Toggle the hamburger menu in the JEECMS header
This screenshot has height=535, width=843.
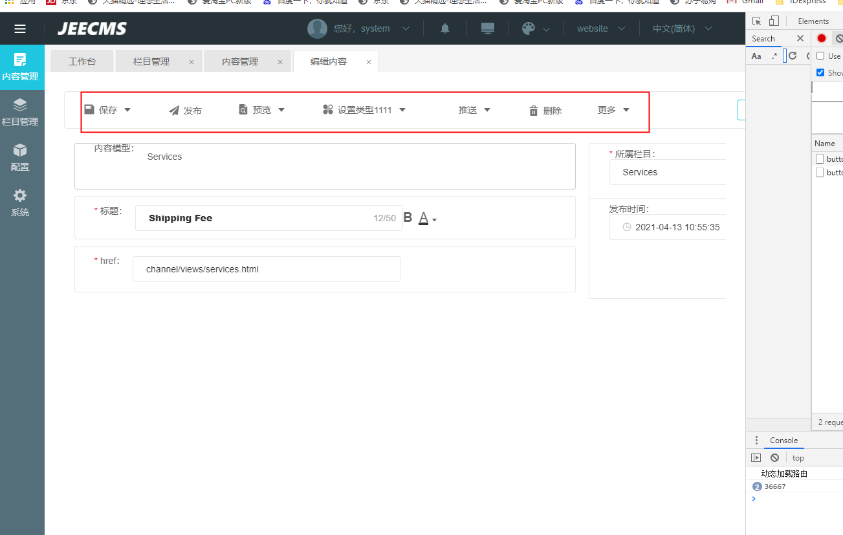[x=20, y=28]
